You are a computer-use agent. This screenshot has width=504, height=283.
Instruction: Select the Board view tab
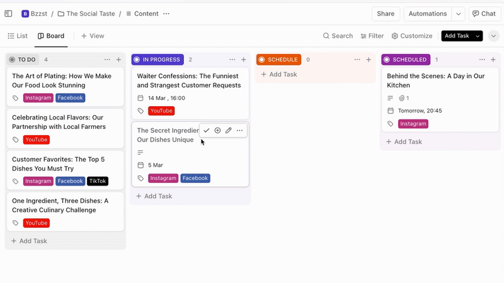51,36
